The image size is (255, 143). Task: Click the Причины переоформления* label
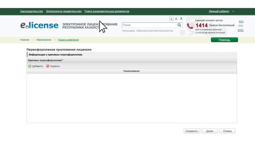point(45,60)
